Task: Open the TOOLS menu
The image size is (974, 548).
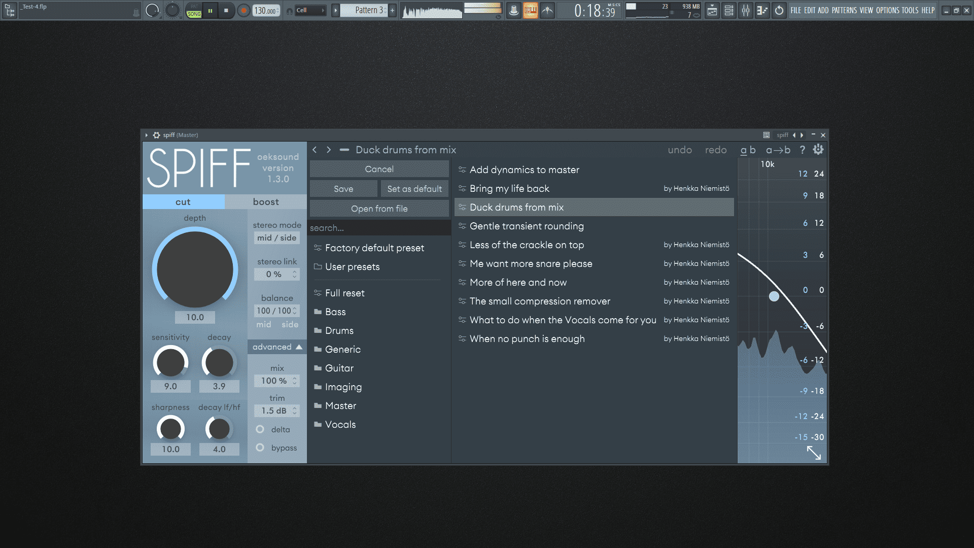Action: coord(910,10)
